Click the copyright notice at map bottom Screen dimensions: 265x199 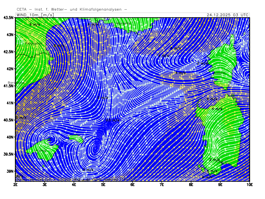(x=76, y=179)
